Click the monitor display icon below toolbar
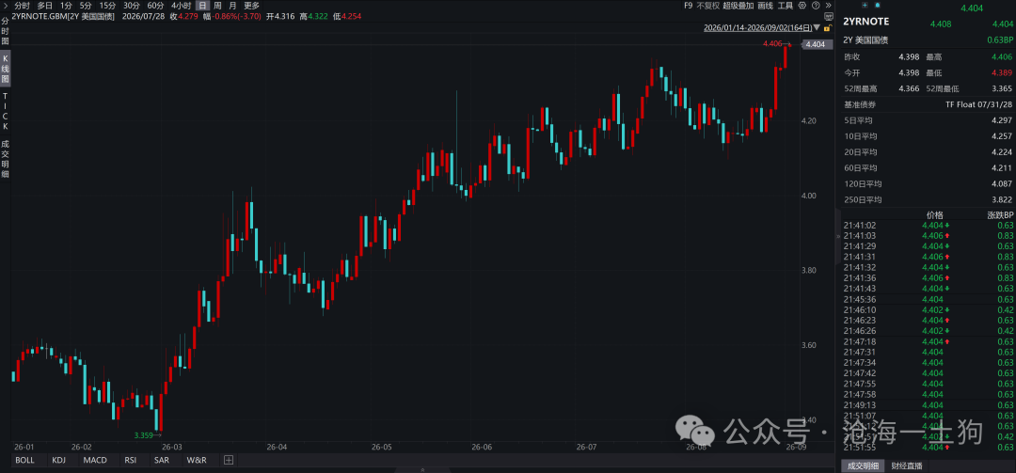The image size is (1016, 473). (828, 17)
